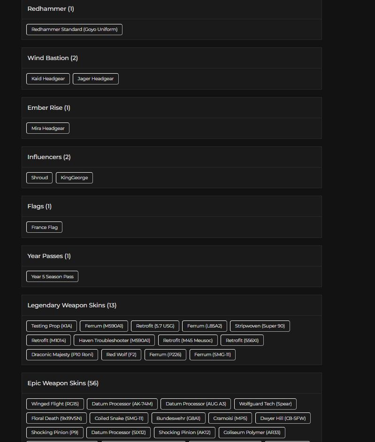
Task: Click Ferrum (SMG-11) skin tag
Action: (x=212, y=355)
